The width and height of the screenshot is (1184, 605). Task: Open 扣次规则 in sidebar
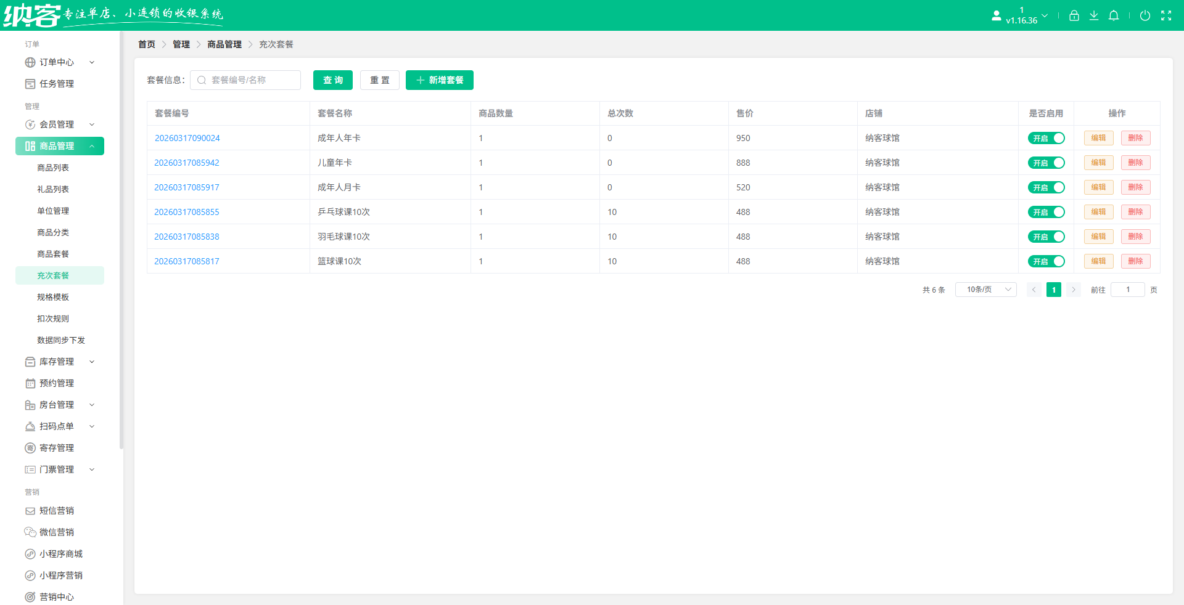click(53, 319)
